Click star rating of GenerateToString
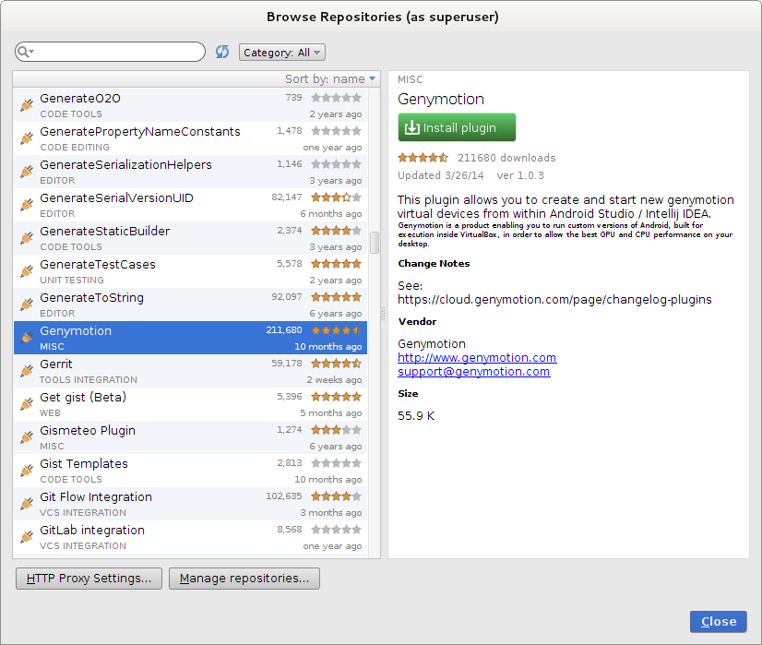The width and height of the screenshot is (762, 645). tap(337, 297)
